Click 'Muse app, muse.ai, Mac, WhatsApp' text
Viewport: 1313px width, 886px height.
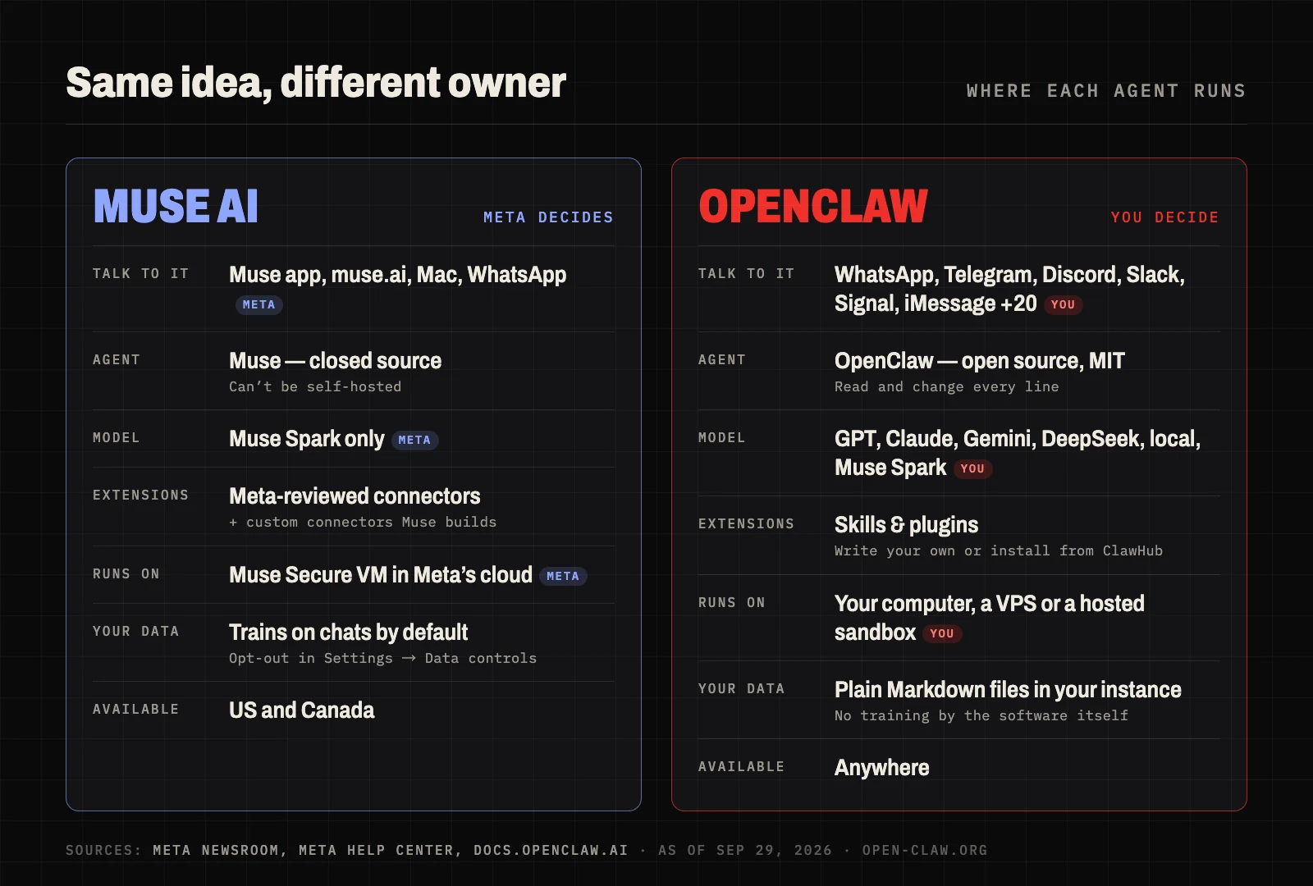(398, 275)
